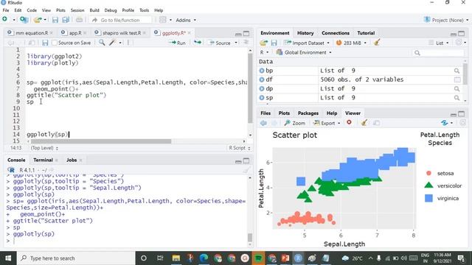Screen dimensions: 472x265
Task: Click the workspace panes grid icon
Action: (163, 20)
